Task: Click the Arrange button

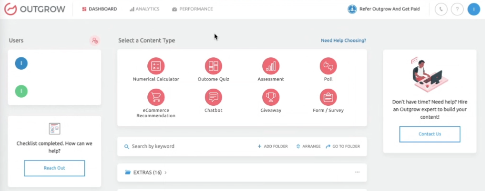Action: 308,146
